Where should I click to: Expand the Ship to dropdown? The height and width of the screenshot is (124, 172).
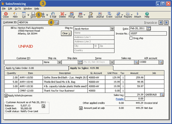click(x=112, y=29)
